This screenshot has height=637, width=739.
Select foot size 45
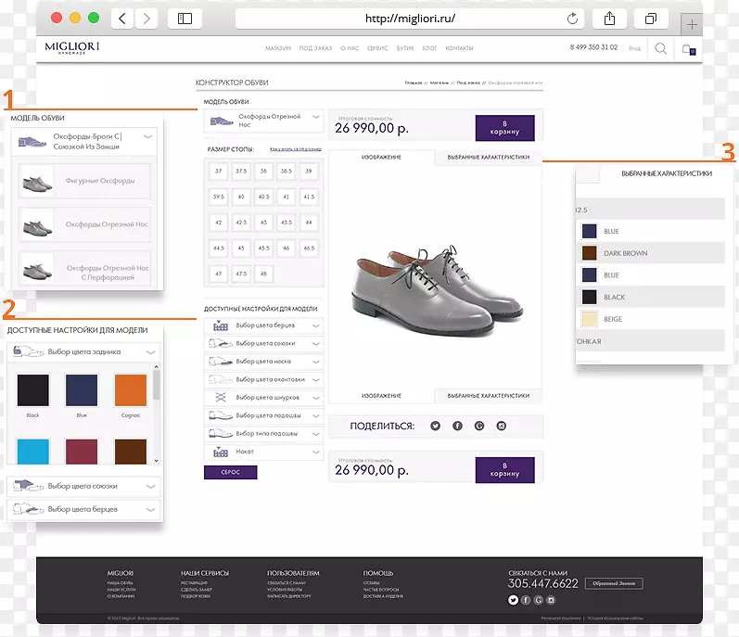(241, 248)
